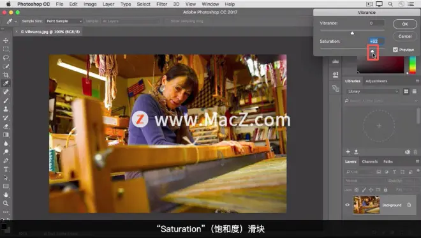Confirm Vibrance with the OK button
This screenshot has height=238, width=421.
(x=405, y=24)
